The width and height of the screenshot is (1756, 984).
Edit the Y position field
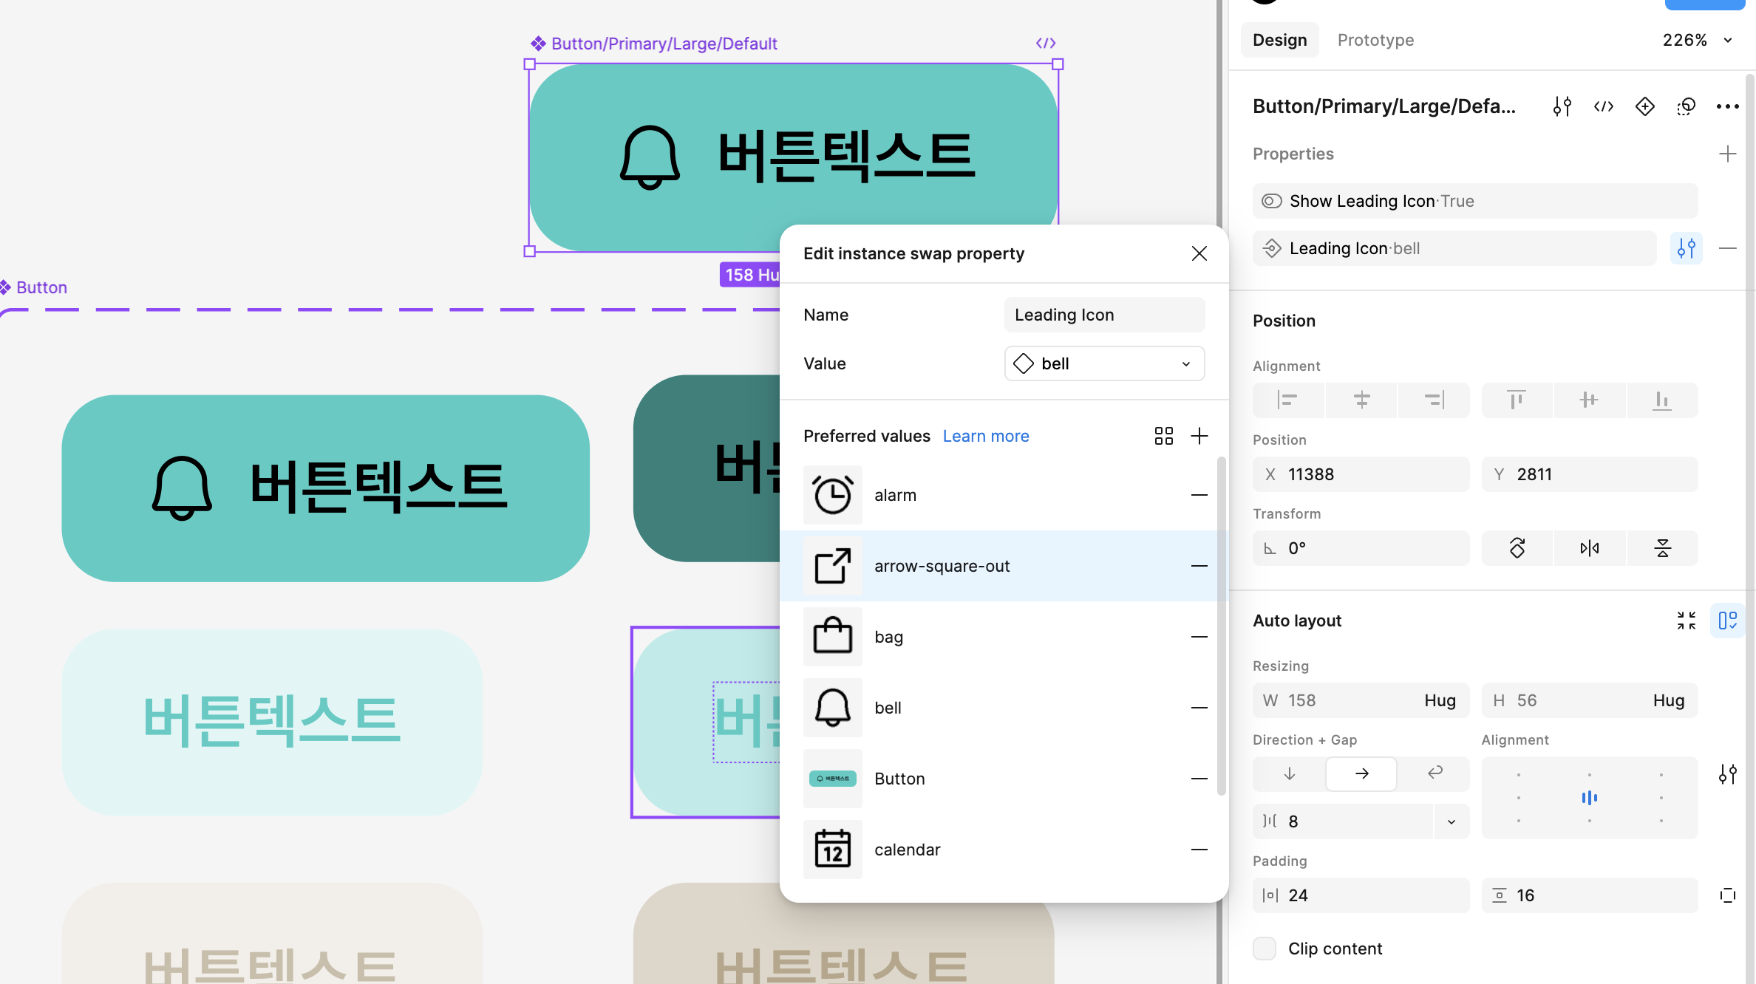(1589, 474)
